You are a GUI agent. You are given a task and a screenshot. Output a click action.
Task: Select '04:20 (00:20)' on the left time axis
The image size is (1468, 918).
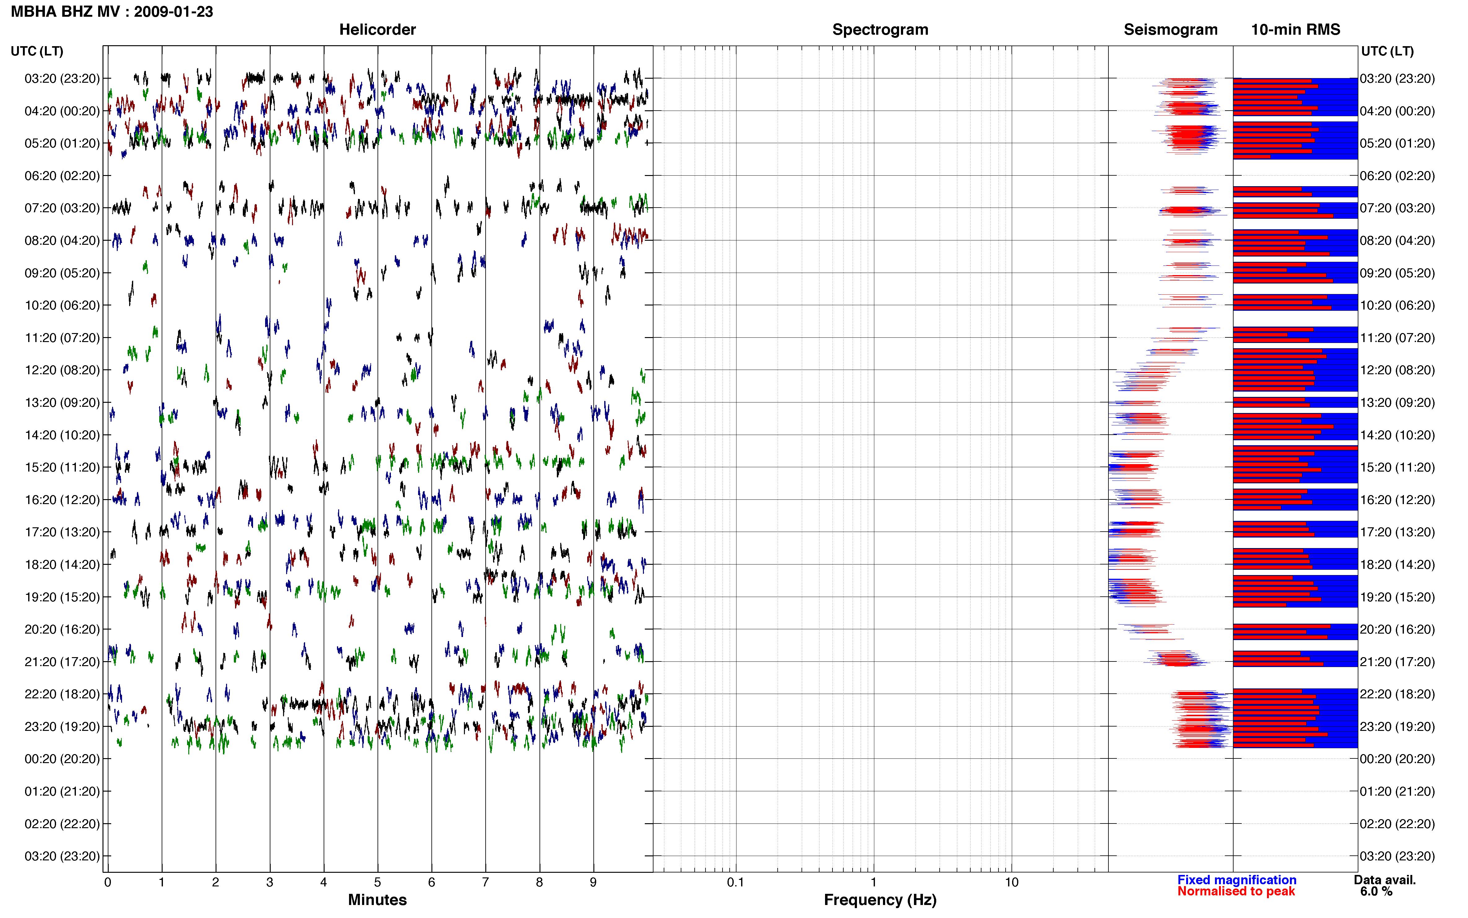pos(62,111)
